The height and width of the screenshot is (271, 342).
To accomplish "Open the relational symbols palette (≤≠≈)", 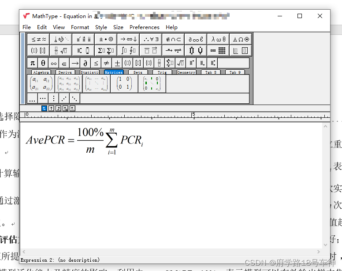I will coord(39,39).
